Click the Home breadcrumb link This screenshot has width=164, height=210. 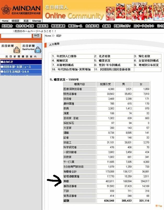[48, 36]
